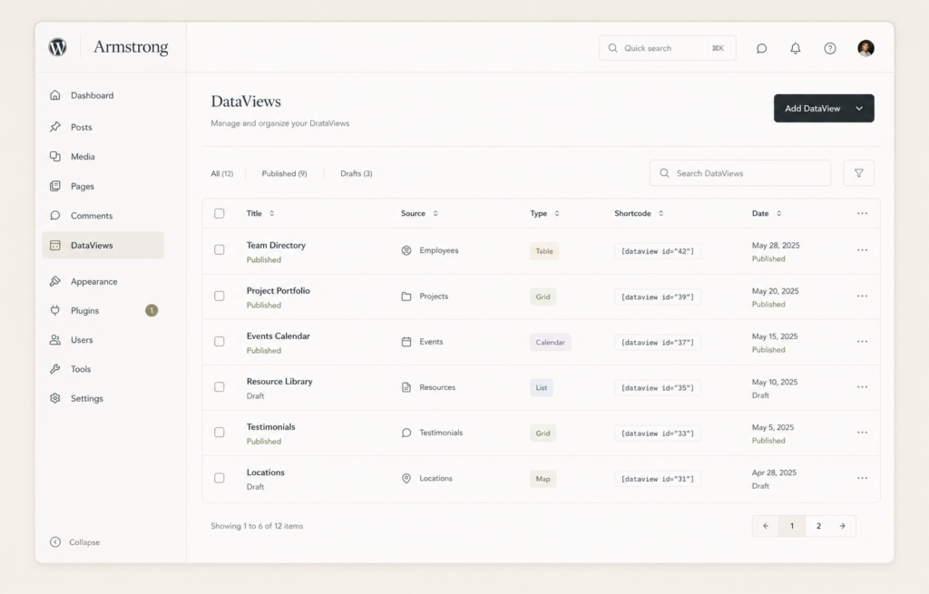
Task: Click the Plugins plug icon
Action: pos(55,310)
